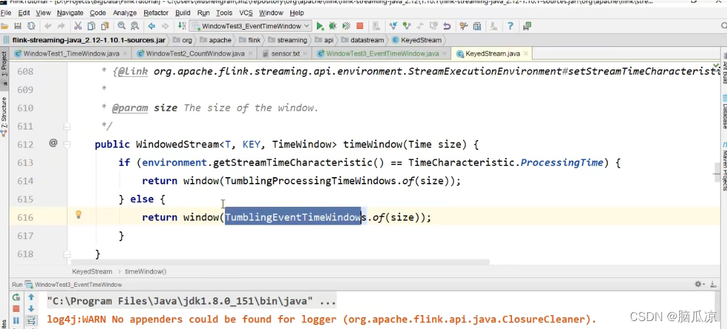Open the WindowTest3_EventTimeWindow run configuration dropdown
The height and width of the screenshot is (329, 727).
250,26
